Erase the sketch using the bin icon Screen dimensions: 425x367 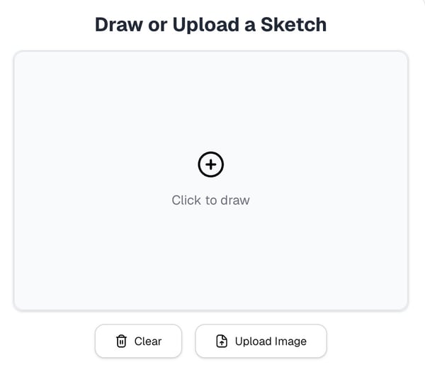(121, 341)
